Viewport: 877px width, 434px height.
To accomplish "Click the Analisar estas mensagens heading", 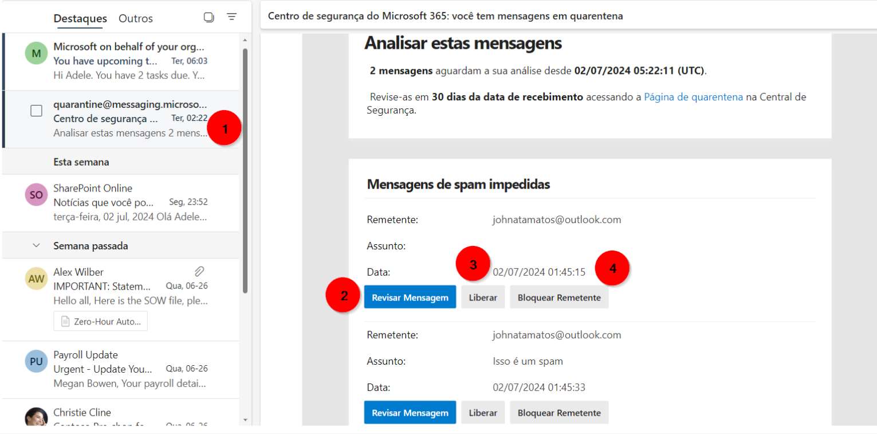I will coord(463,43).
